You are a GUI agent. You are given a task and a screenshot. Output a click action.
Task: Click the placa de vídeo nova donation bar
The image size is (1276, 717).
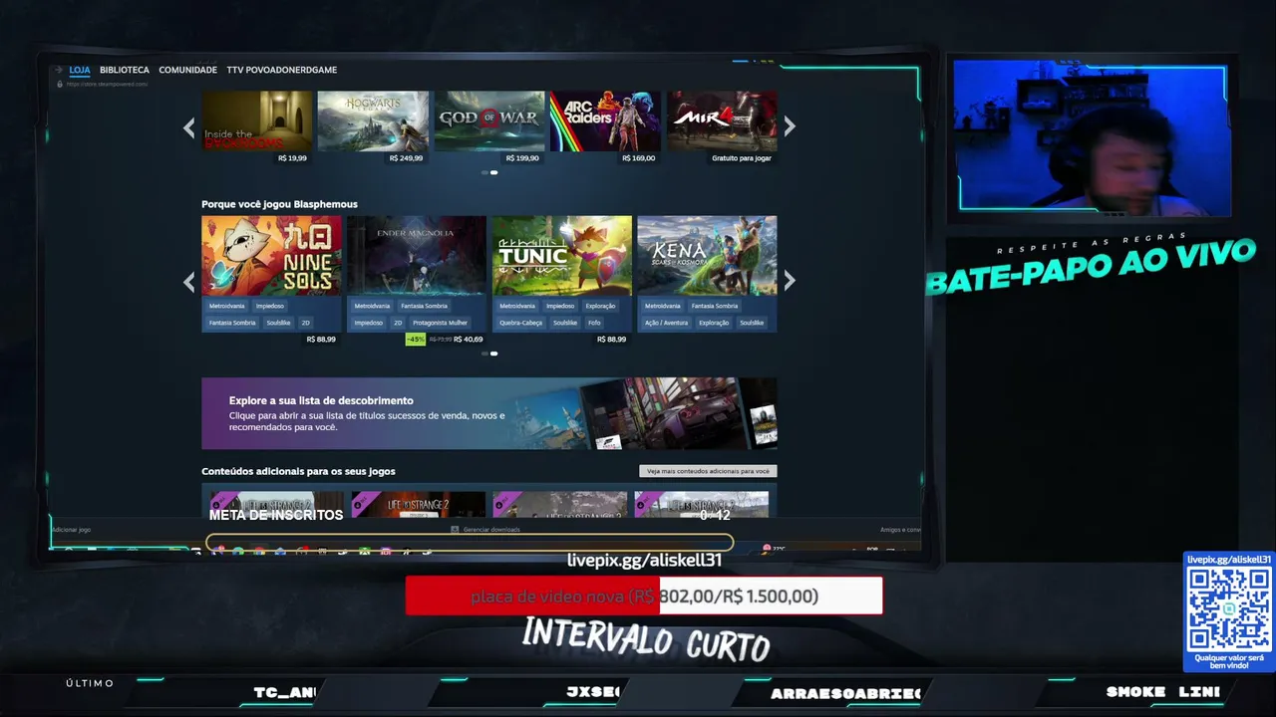click(x=644, y=596)
